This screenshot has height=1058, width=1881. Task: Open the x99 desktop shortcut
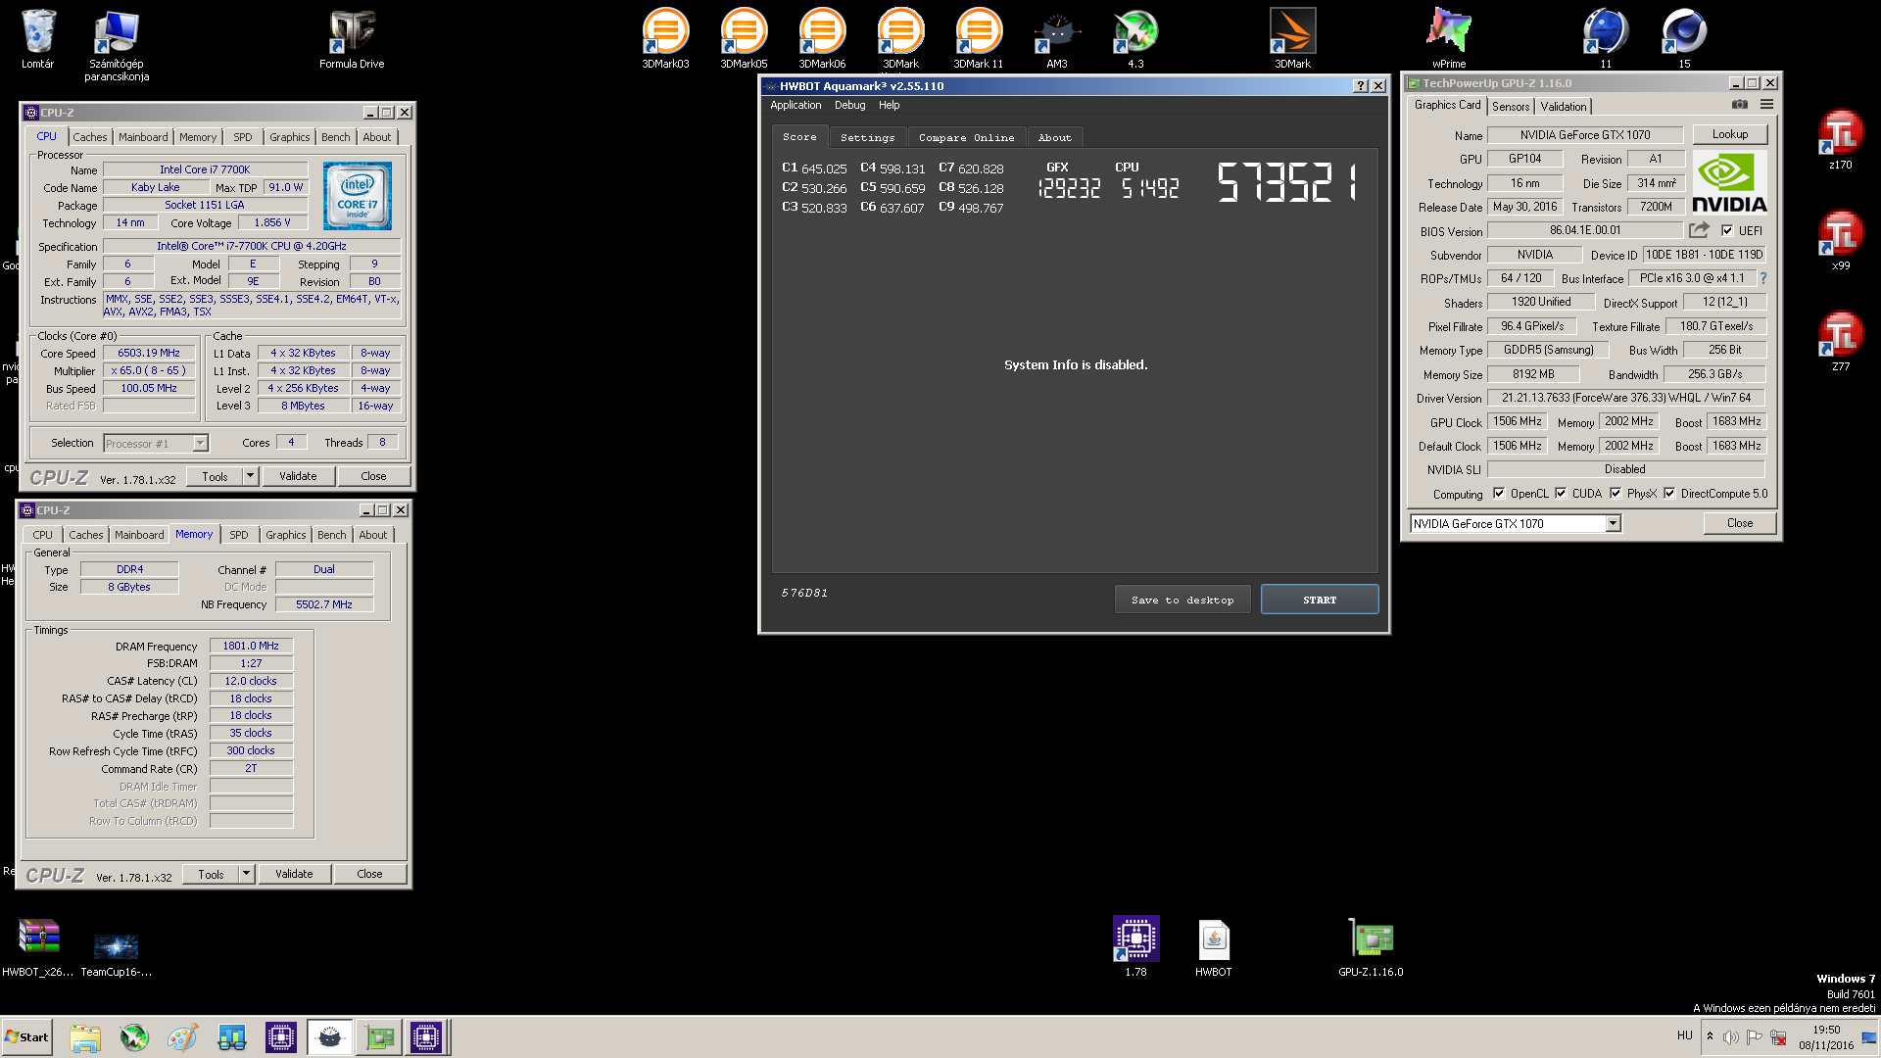coord(1841,241)
